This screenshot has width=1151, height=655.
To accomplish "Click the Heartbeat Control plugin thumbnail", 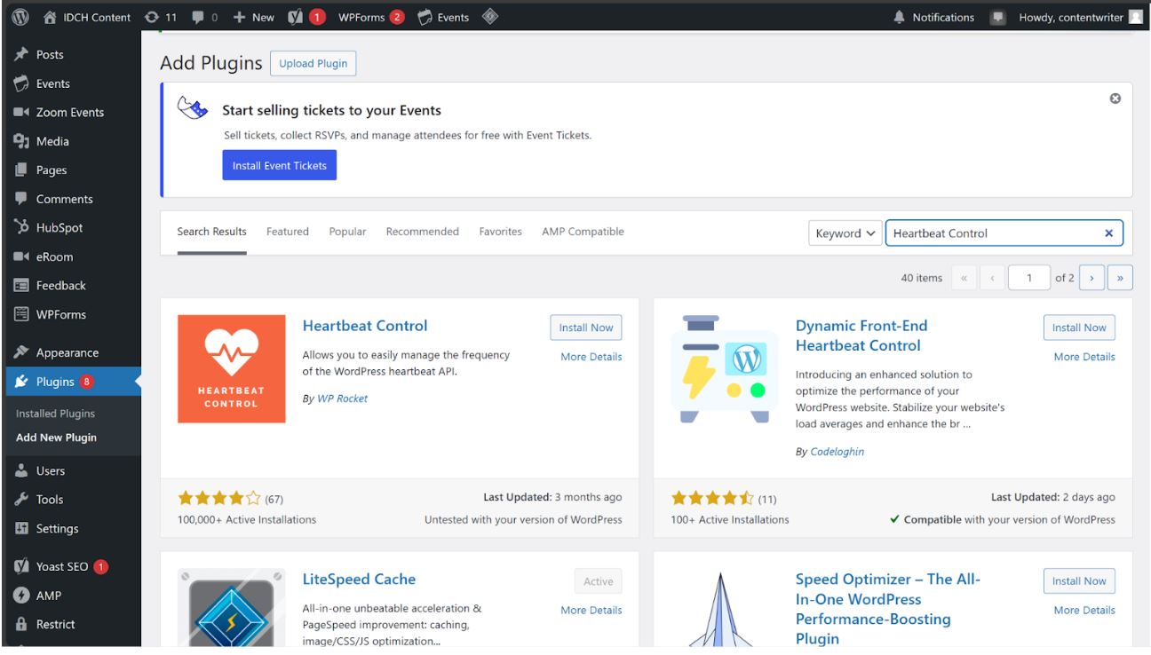I will [x=232, y=368].
